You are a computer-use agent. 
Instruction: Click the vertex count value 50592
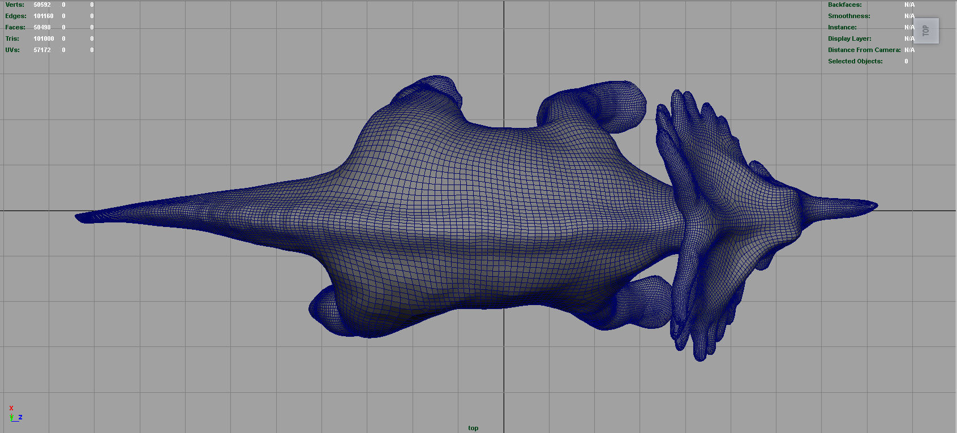coord(42,5)
